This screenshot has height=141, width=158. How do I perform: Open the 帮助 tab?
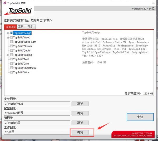pos(31,27)
